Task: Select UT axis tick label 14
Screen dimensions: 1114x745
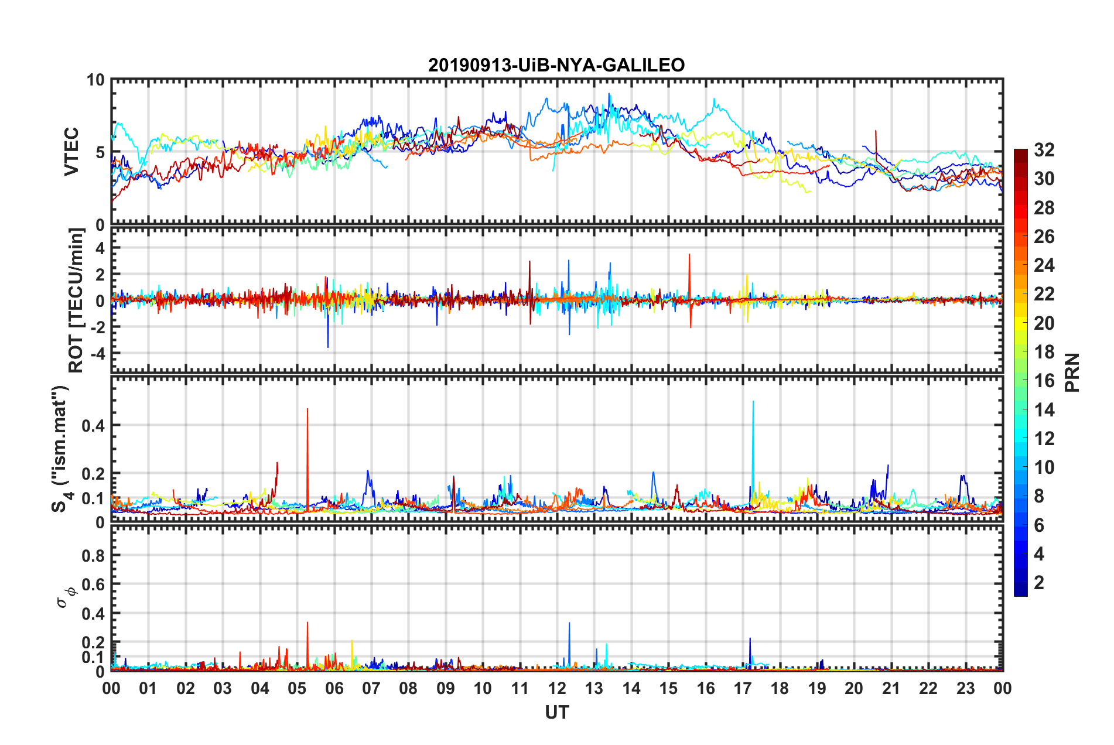Action: 631,688
